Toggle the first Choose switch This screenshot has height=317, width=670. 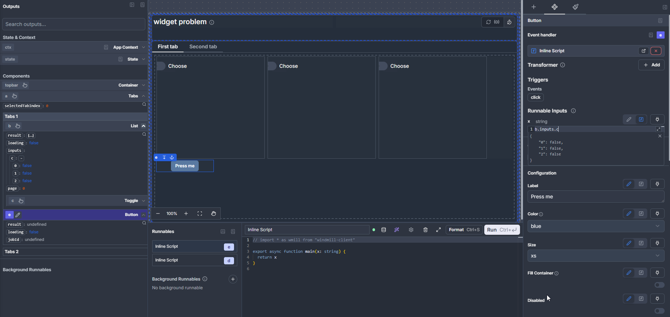tap(161, 66)
